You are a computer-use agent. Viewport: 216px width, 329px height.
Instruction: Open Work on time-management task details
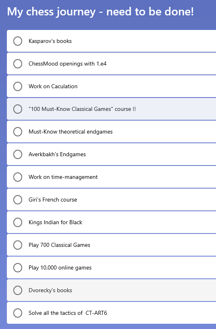click(x=112, y=177)
